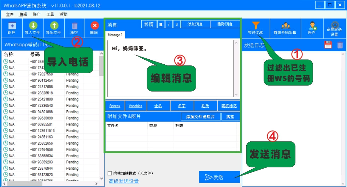
Task: Click into the message text editor
Action: tap(170, 68)
